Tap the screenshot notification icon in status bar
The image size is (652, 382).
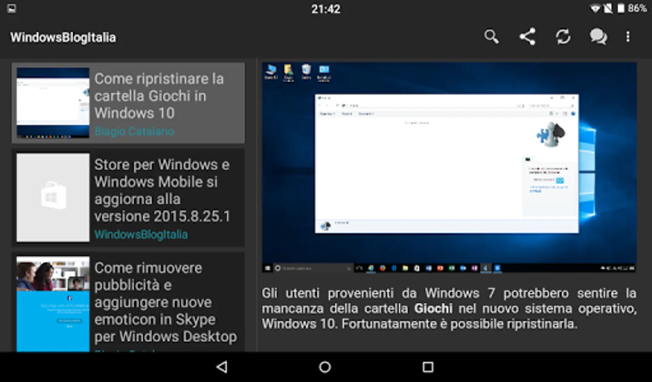(x=11, y=8)
